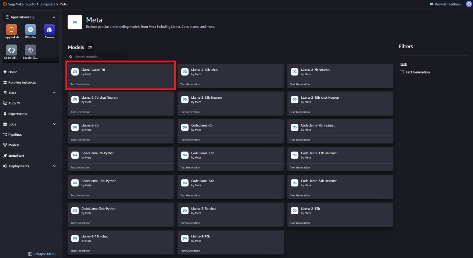The width and height of the screenshot is (473, 258).
Task: Click the user profile avatar icon
Action: 468,4
